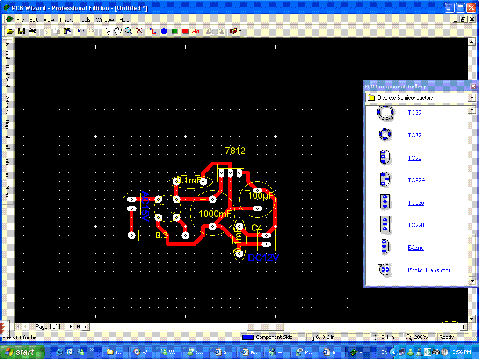Open the File menu
The image size is (479, 359).
coord(20,20)
